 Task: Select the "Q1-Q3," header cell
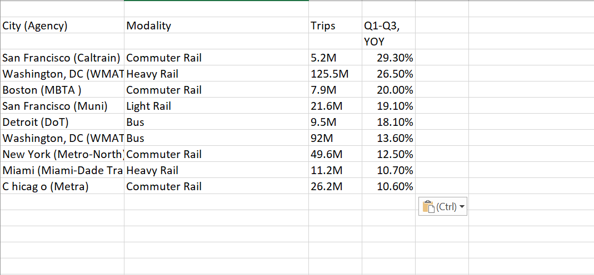click(381, 26)
